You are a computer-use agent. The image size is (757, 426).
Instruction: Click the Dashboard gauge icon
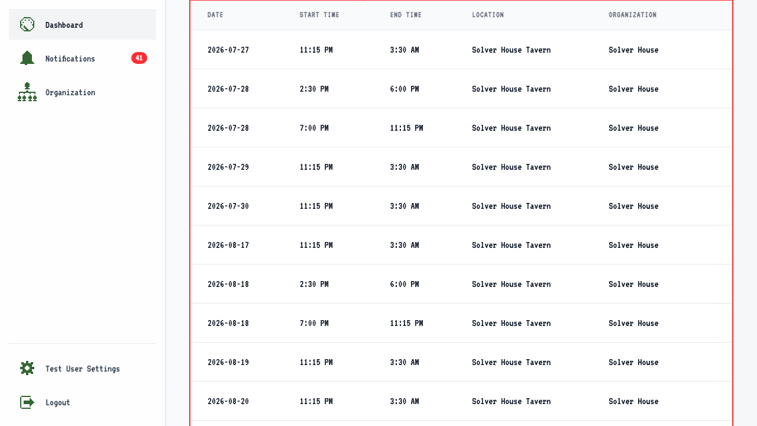[27, 24]
